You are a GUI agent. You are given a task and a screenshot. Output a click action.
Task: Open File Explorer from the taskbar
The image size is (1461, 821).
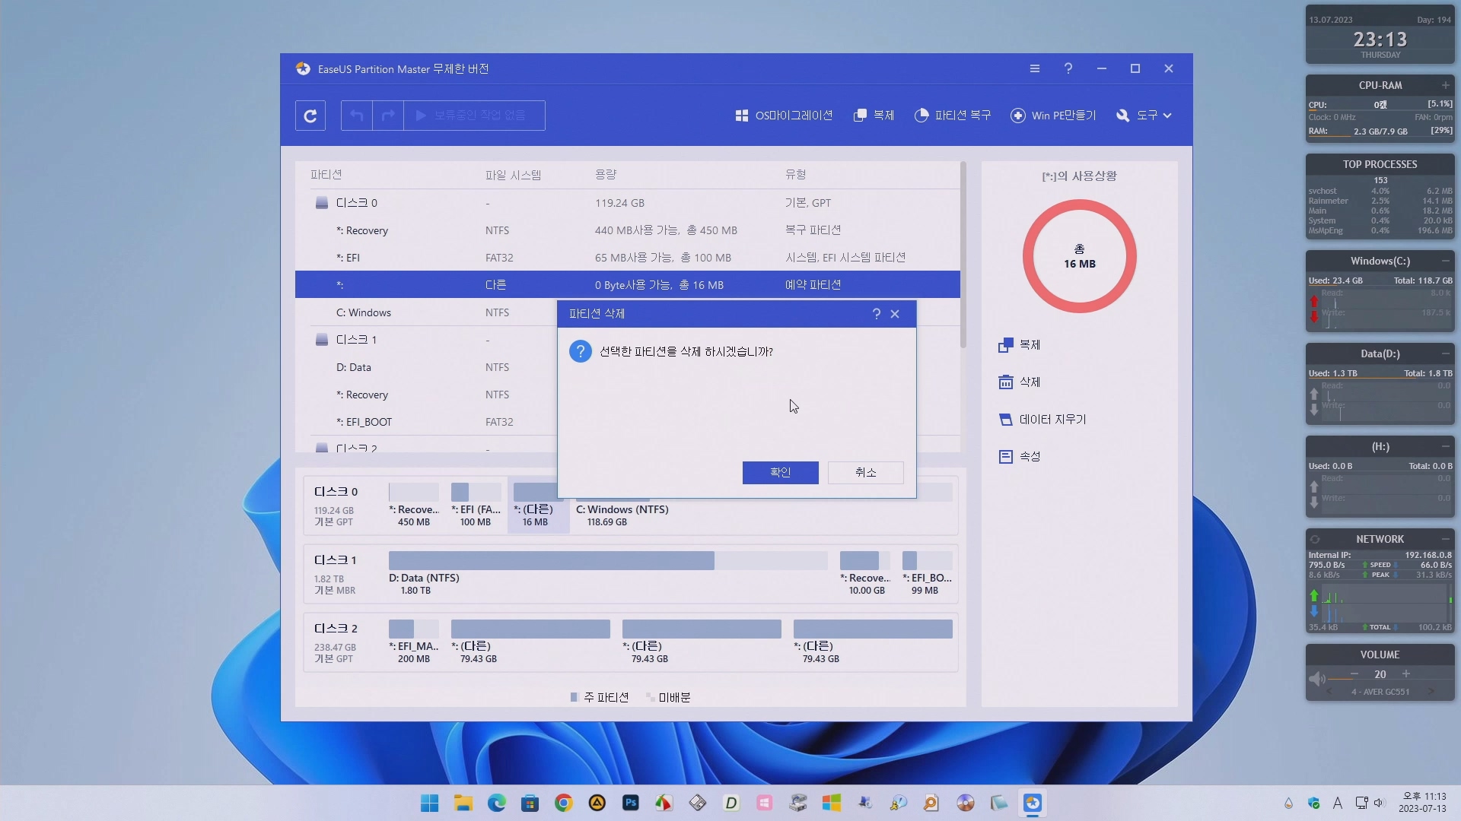(x=463, y=804)
